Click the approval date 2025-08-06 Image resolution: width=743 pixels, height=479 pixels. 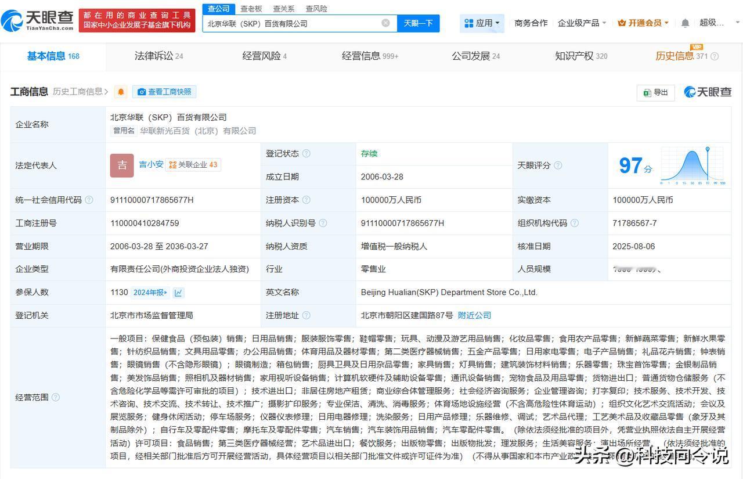pyautogui.click(x=633, y=246)
